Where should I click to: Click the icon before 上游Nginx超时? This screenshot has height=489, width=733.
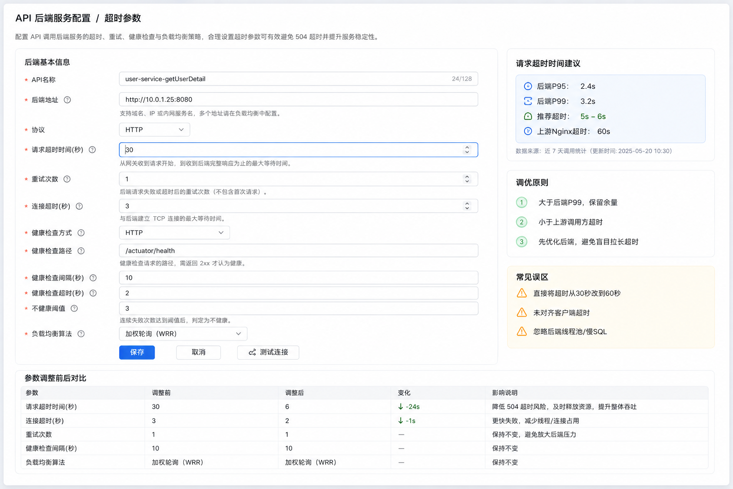(528, 131)
